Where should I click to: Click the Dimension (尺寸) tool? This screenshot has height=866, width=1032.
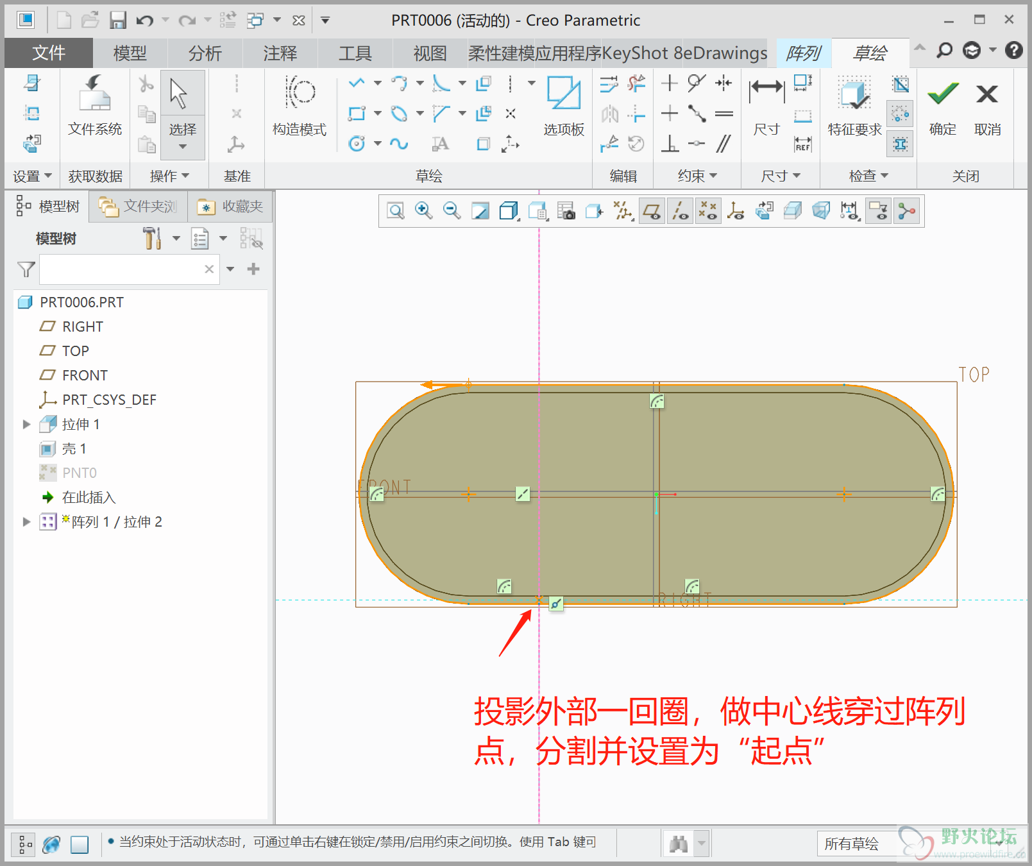766,106
